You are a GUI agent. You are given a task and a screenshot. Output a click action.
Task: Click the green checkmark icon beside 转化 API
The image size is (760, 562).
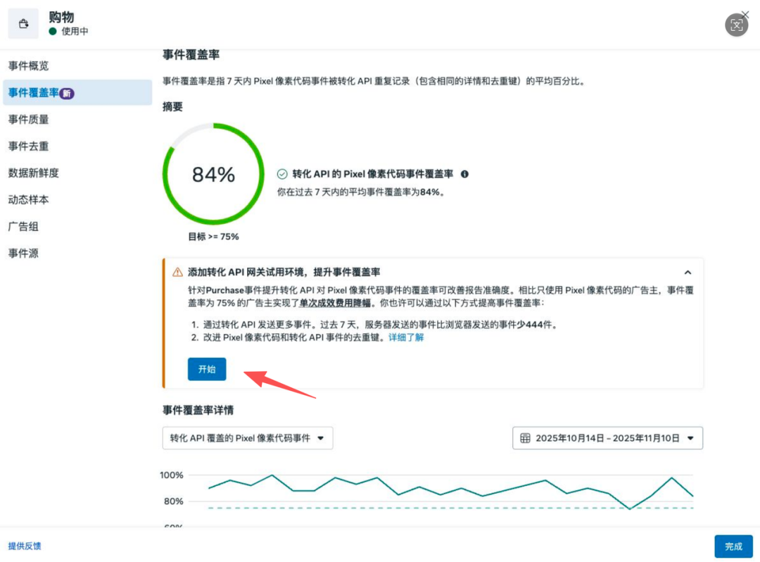click(x=282, y=174)
